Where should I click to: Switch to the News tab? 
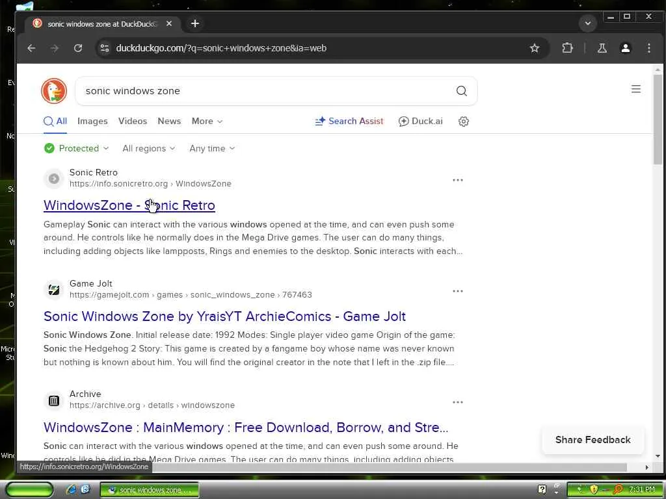(x=169, y=122)
